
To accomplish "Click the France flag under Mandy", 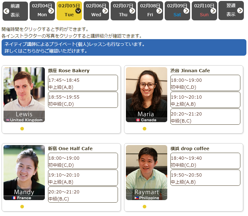I will pos(14,198).
